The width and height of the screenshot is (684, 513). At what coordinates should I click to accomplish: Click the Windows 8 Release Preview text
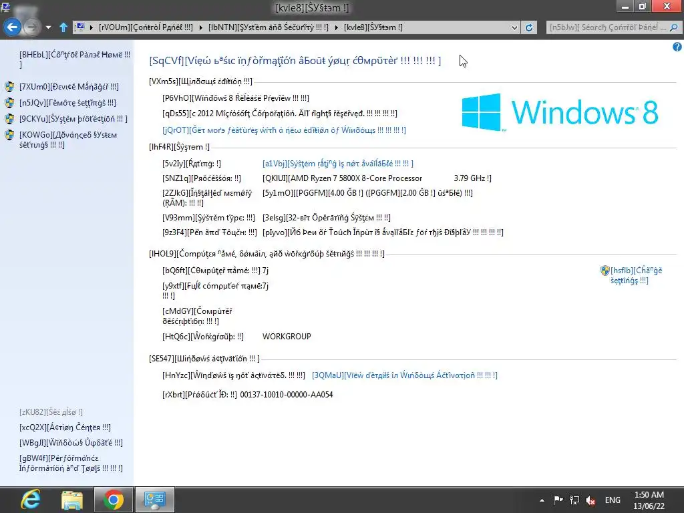tap(236, 98)
